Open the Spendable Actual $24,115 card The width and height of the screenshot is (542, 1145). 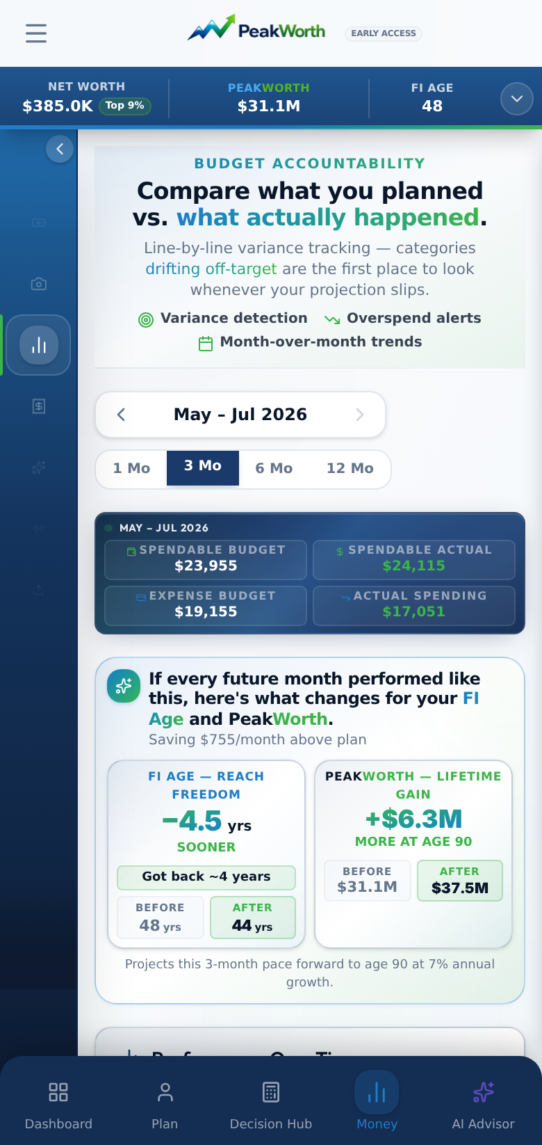[414, 559]
